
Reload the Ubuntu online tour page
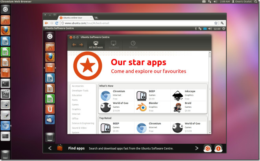57,23
